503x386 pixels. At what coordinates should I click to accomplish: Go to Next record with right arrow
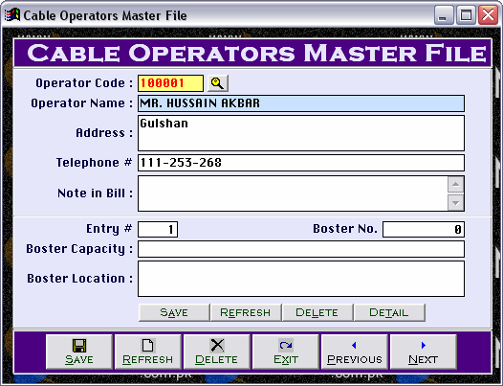click(x=423, y=352)
